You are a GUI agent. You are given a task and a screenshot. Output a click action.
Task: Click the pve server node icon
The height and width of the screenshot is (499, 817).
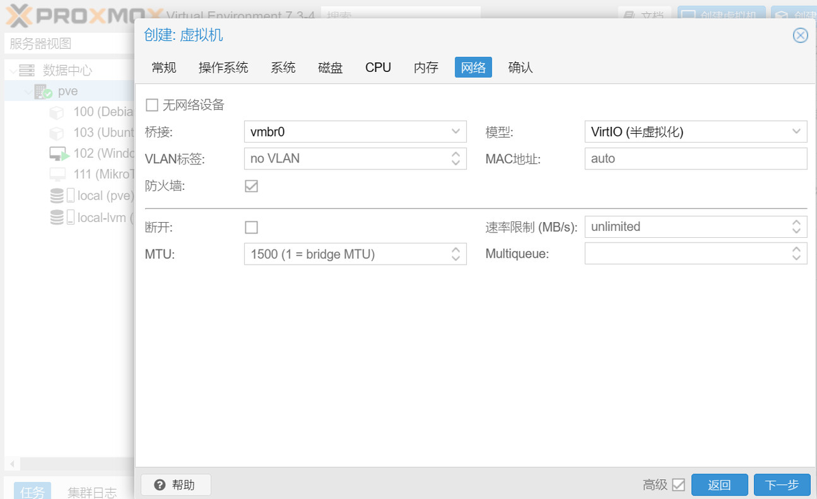coord(42,92)
